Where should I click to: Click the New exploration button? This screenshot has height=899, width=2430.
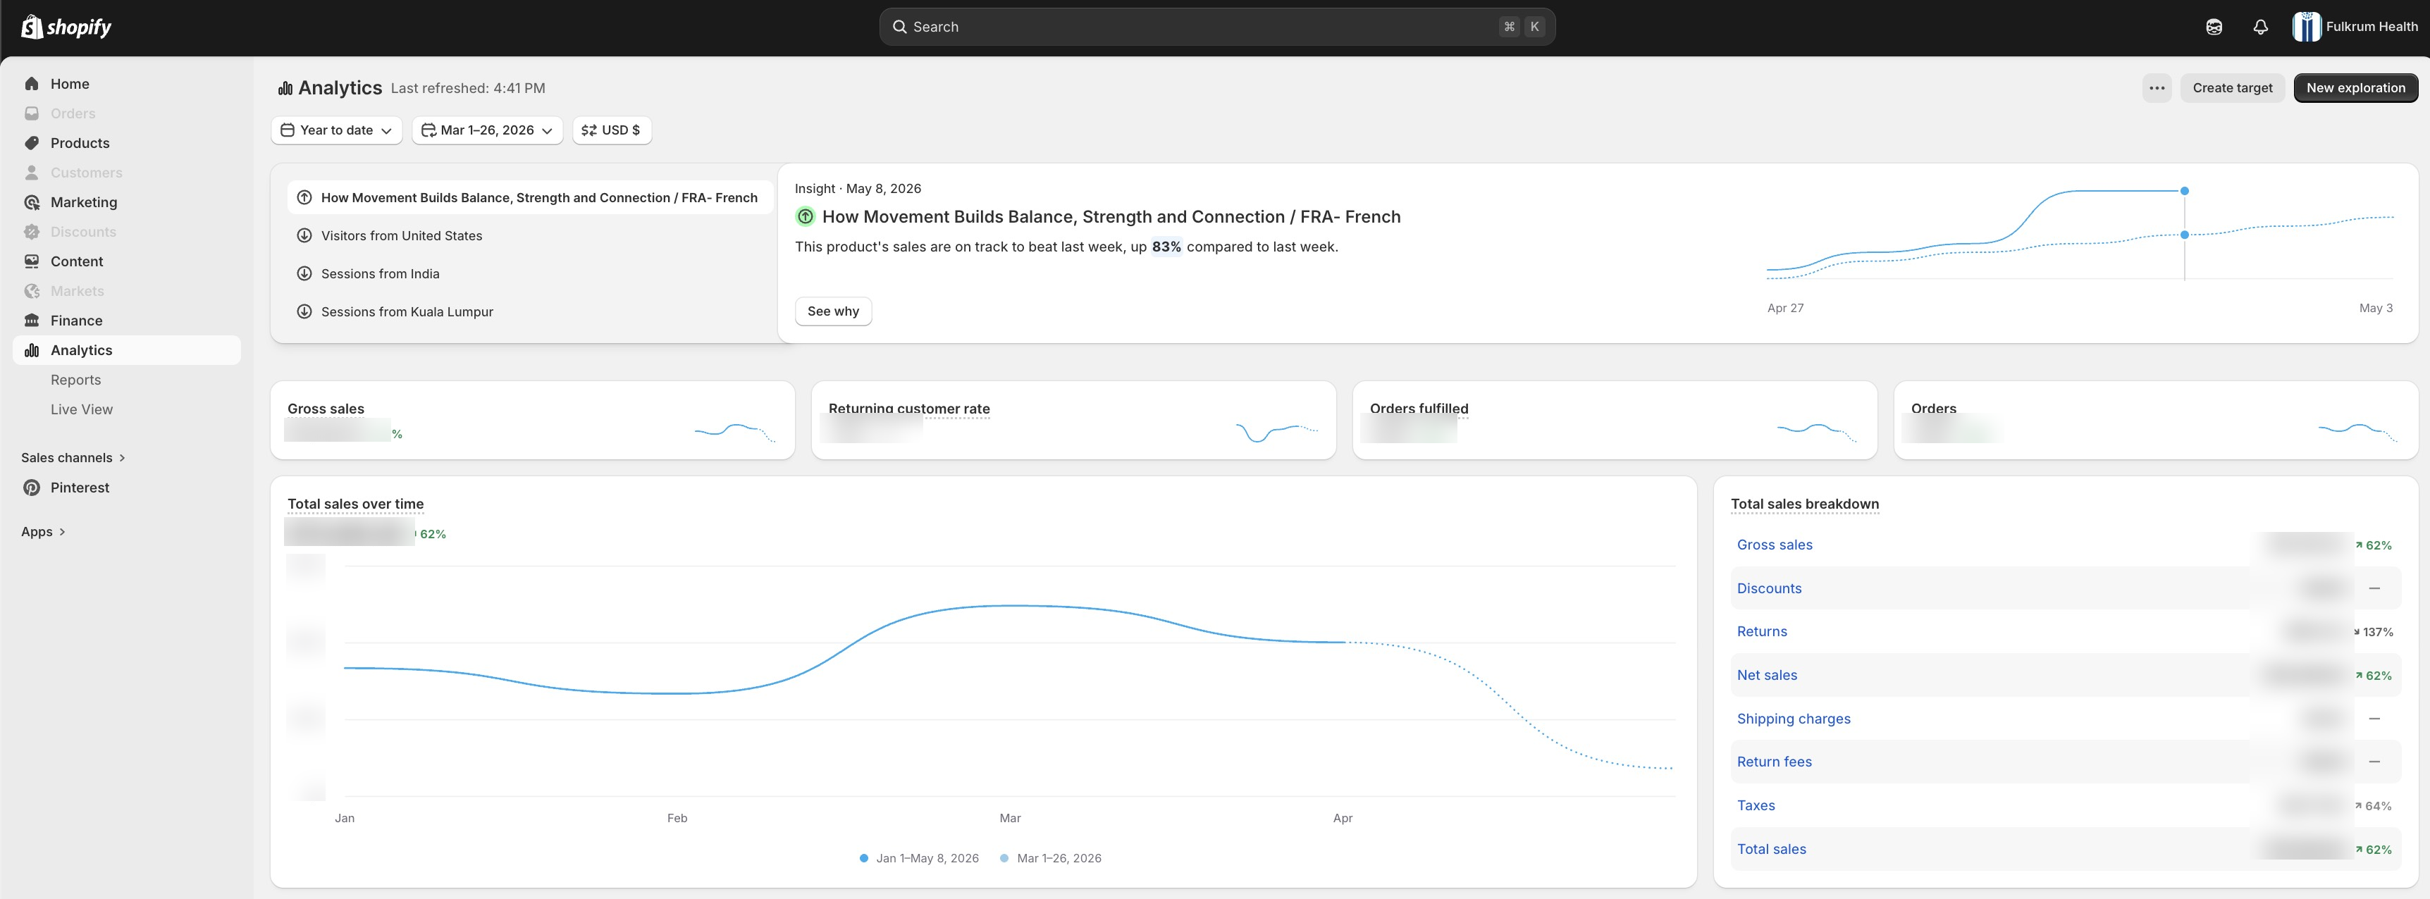click(x=2355, y=88)
